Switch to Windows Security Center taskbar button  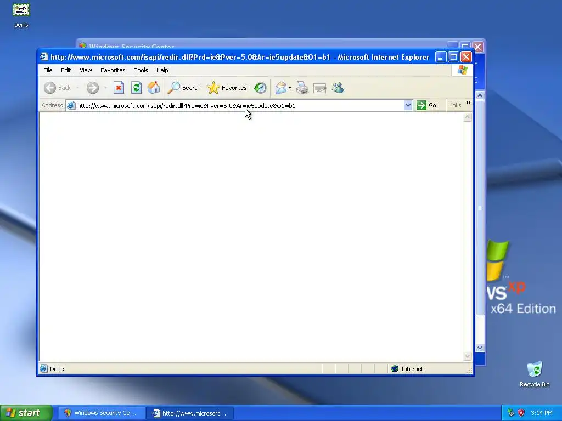tap(102, 413)
